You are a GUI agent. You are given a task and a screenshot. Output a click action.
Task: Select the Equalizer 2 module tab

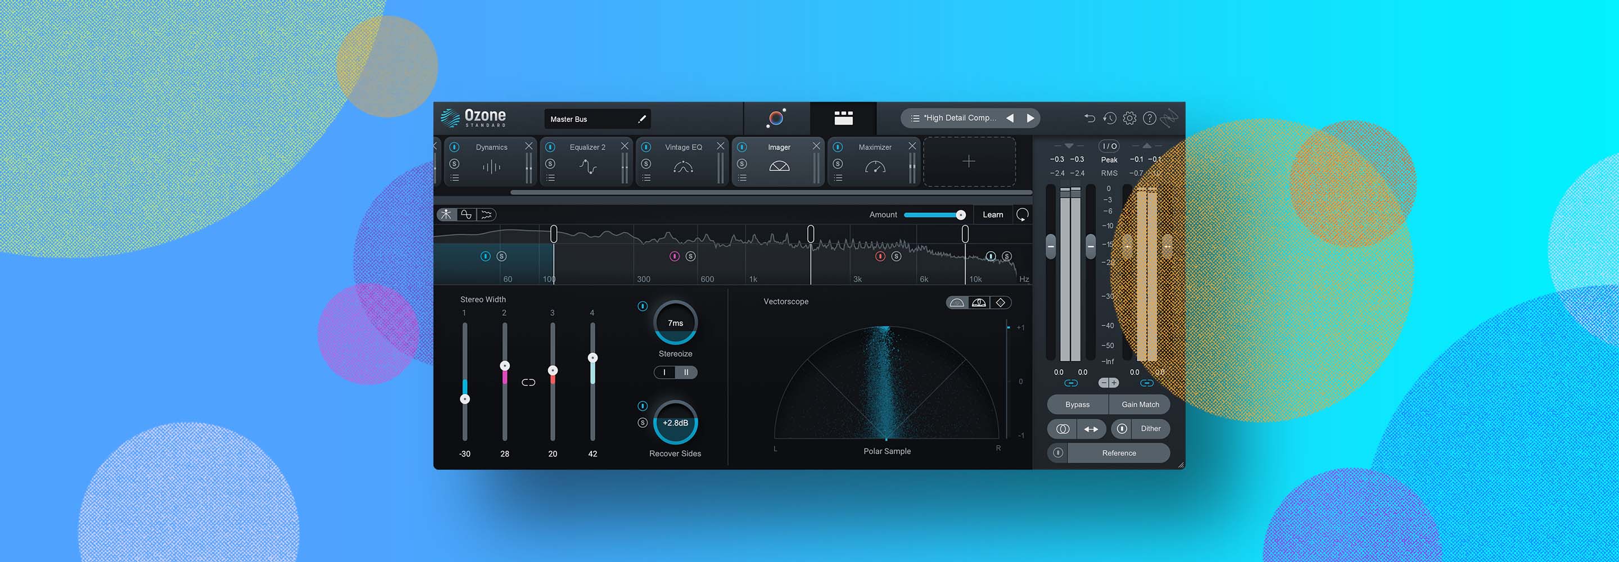point(587,161)
